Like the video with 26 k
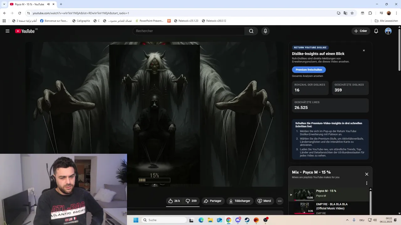This screenshot has height=225, width=401. click(174, 201)
